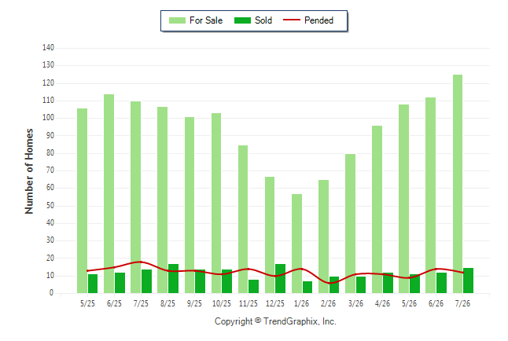The image size is (508, 341).
Task: Click the 5/25 x-axis label
Action: (87, 303)
